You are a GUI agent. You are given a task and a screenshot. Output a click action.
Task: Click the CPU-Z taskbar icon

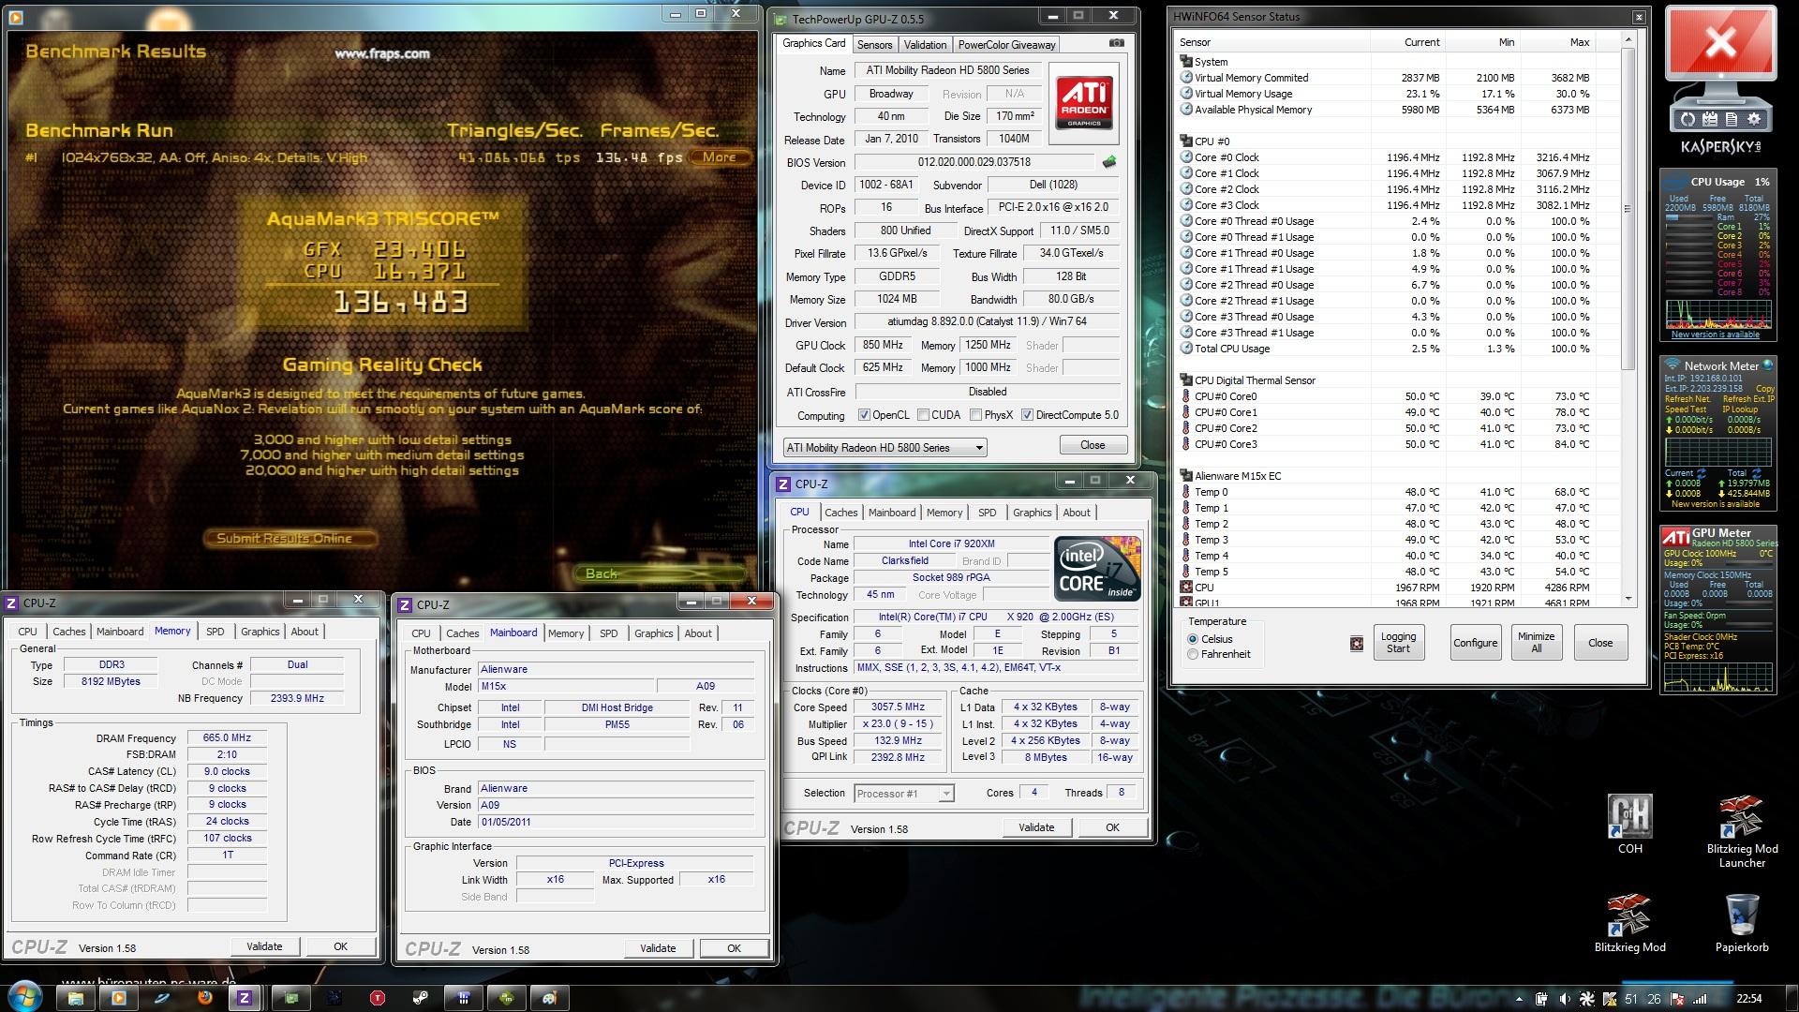click(x=245, y=998)
